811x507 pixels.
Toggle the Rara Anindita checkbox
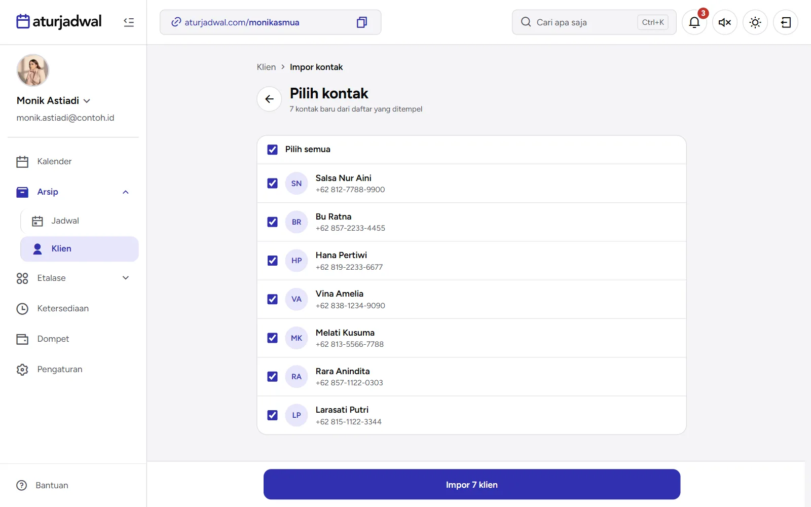(273, 377)
